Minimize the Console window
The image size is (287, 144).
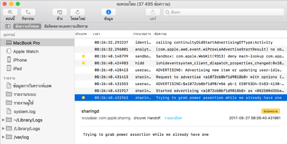pos(11,4)
